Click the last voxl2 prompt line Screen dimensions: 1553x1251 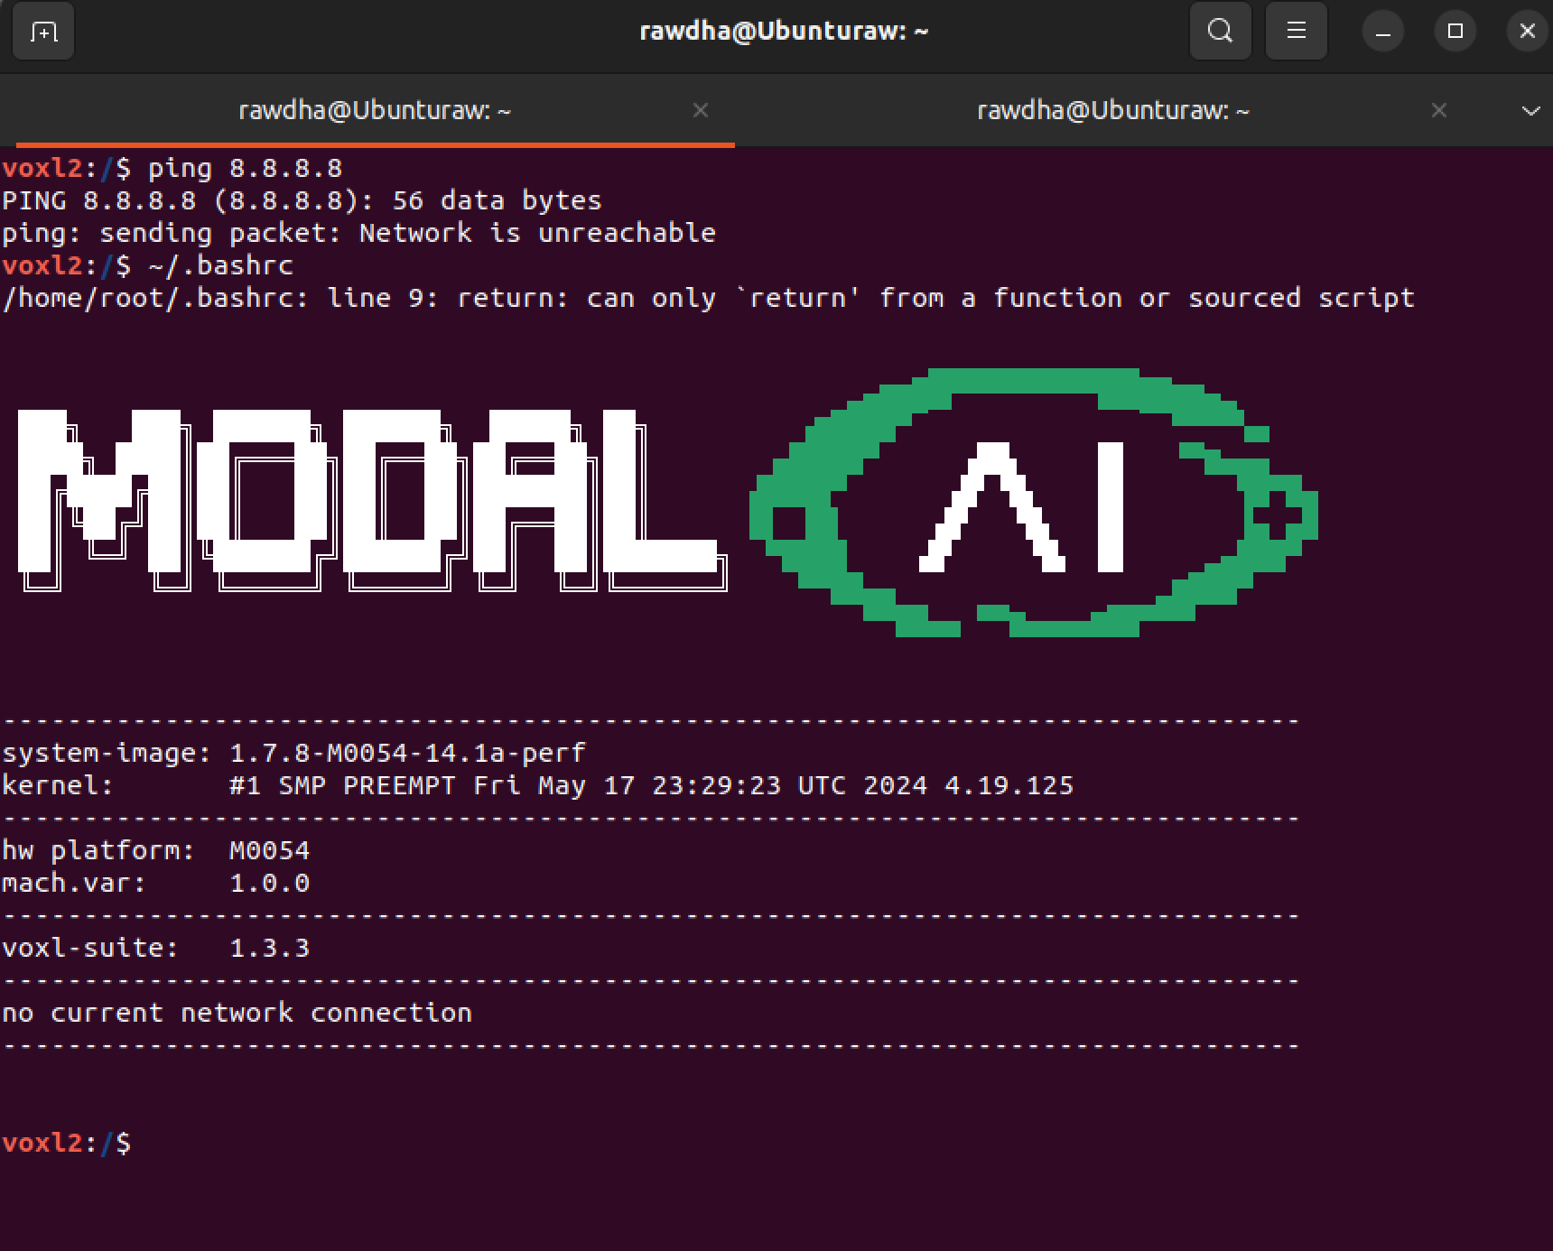point(67,1143)
